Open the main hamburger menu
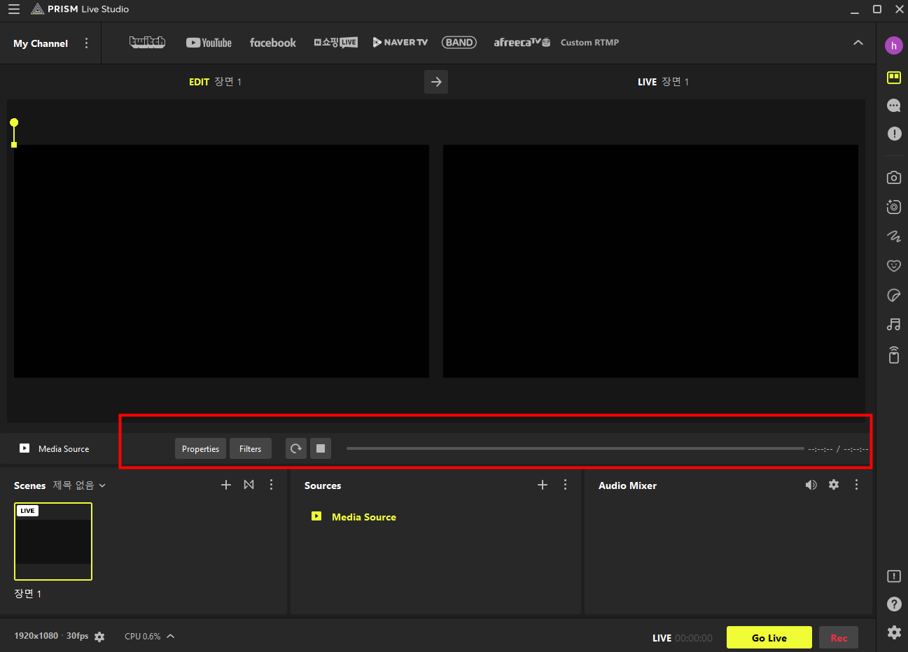 tap(14, 9)
